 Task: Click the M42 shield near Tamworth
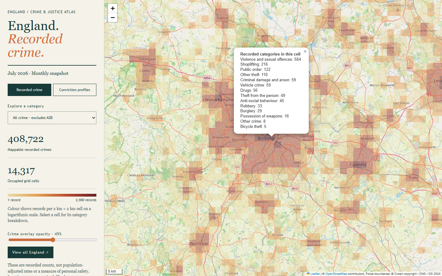[x=348, y=66]
